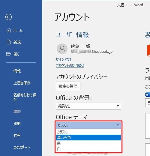Select 白 theme option
Viewport: 150px width, 156px height.
tap(88, 149)
